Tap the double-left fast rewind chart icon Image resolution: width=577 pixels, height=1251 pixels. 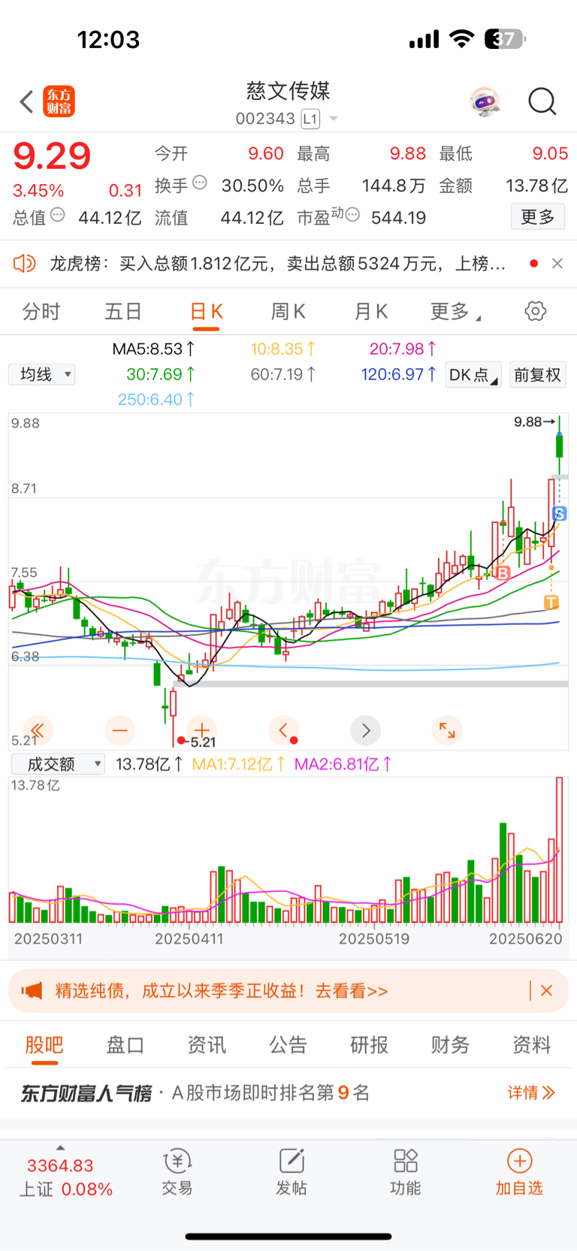pyautogui.click(x=38, y=730)
